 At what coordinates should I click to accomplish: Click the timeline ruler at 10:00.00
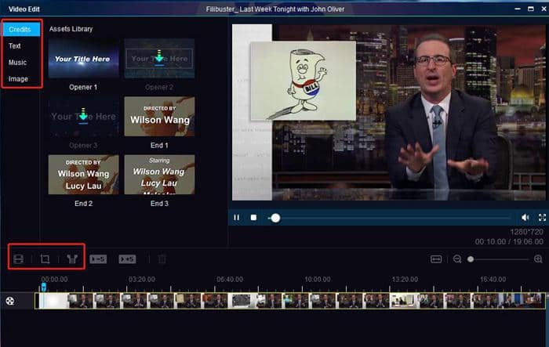coord(317,280)
